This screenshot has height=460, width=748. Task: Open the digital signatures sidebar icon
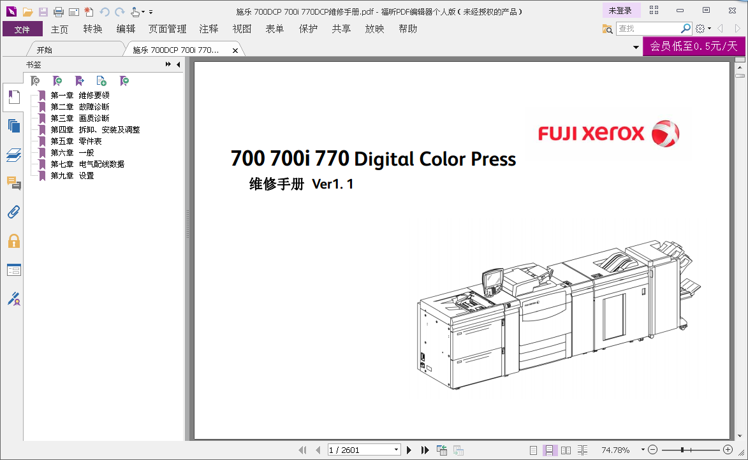pos(14,299)
